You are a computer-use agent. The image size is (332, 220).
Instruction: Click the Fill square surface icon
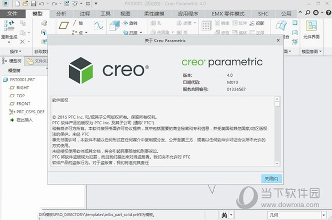(x=295, y=23)
